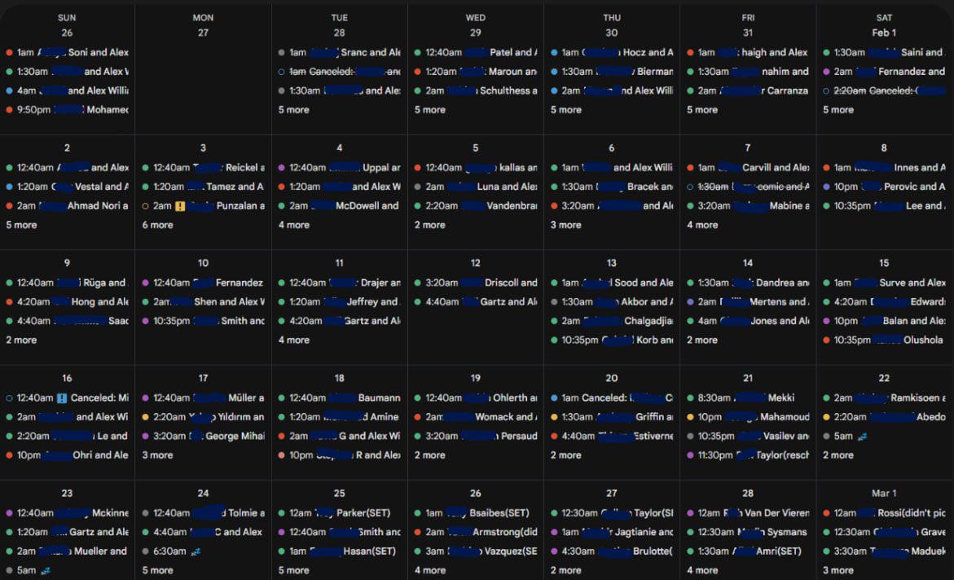The height and width of the screenshot is (580, 954).
Task: Open the 12:40am Rūga event
Action: point(68,283)
